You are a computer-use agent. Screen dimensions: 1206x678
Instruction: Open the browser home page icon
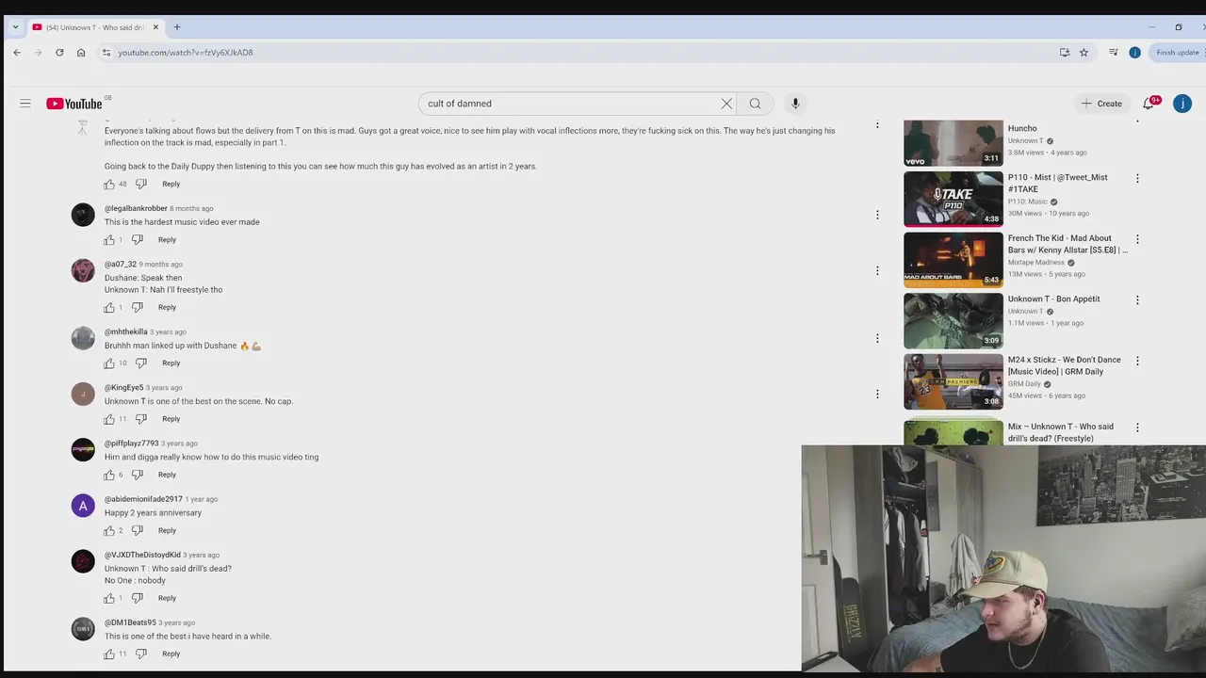(81, 53)
